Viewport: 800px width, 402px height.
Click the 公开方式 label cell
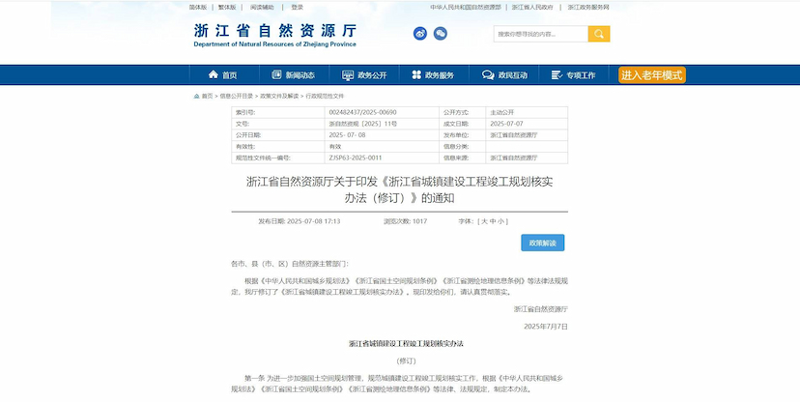tap(462, 112)
